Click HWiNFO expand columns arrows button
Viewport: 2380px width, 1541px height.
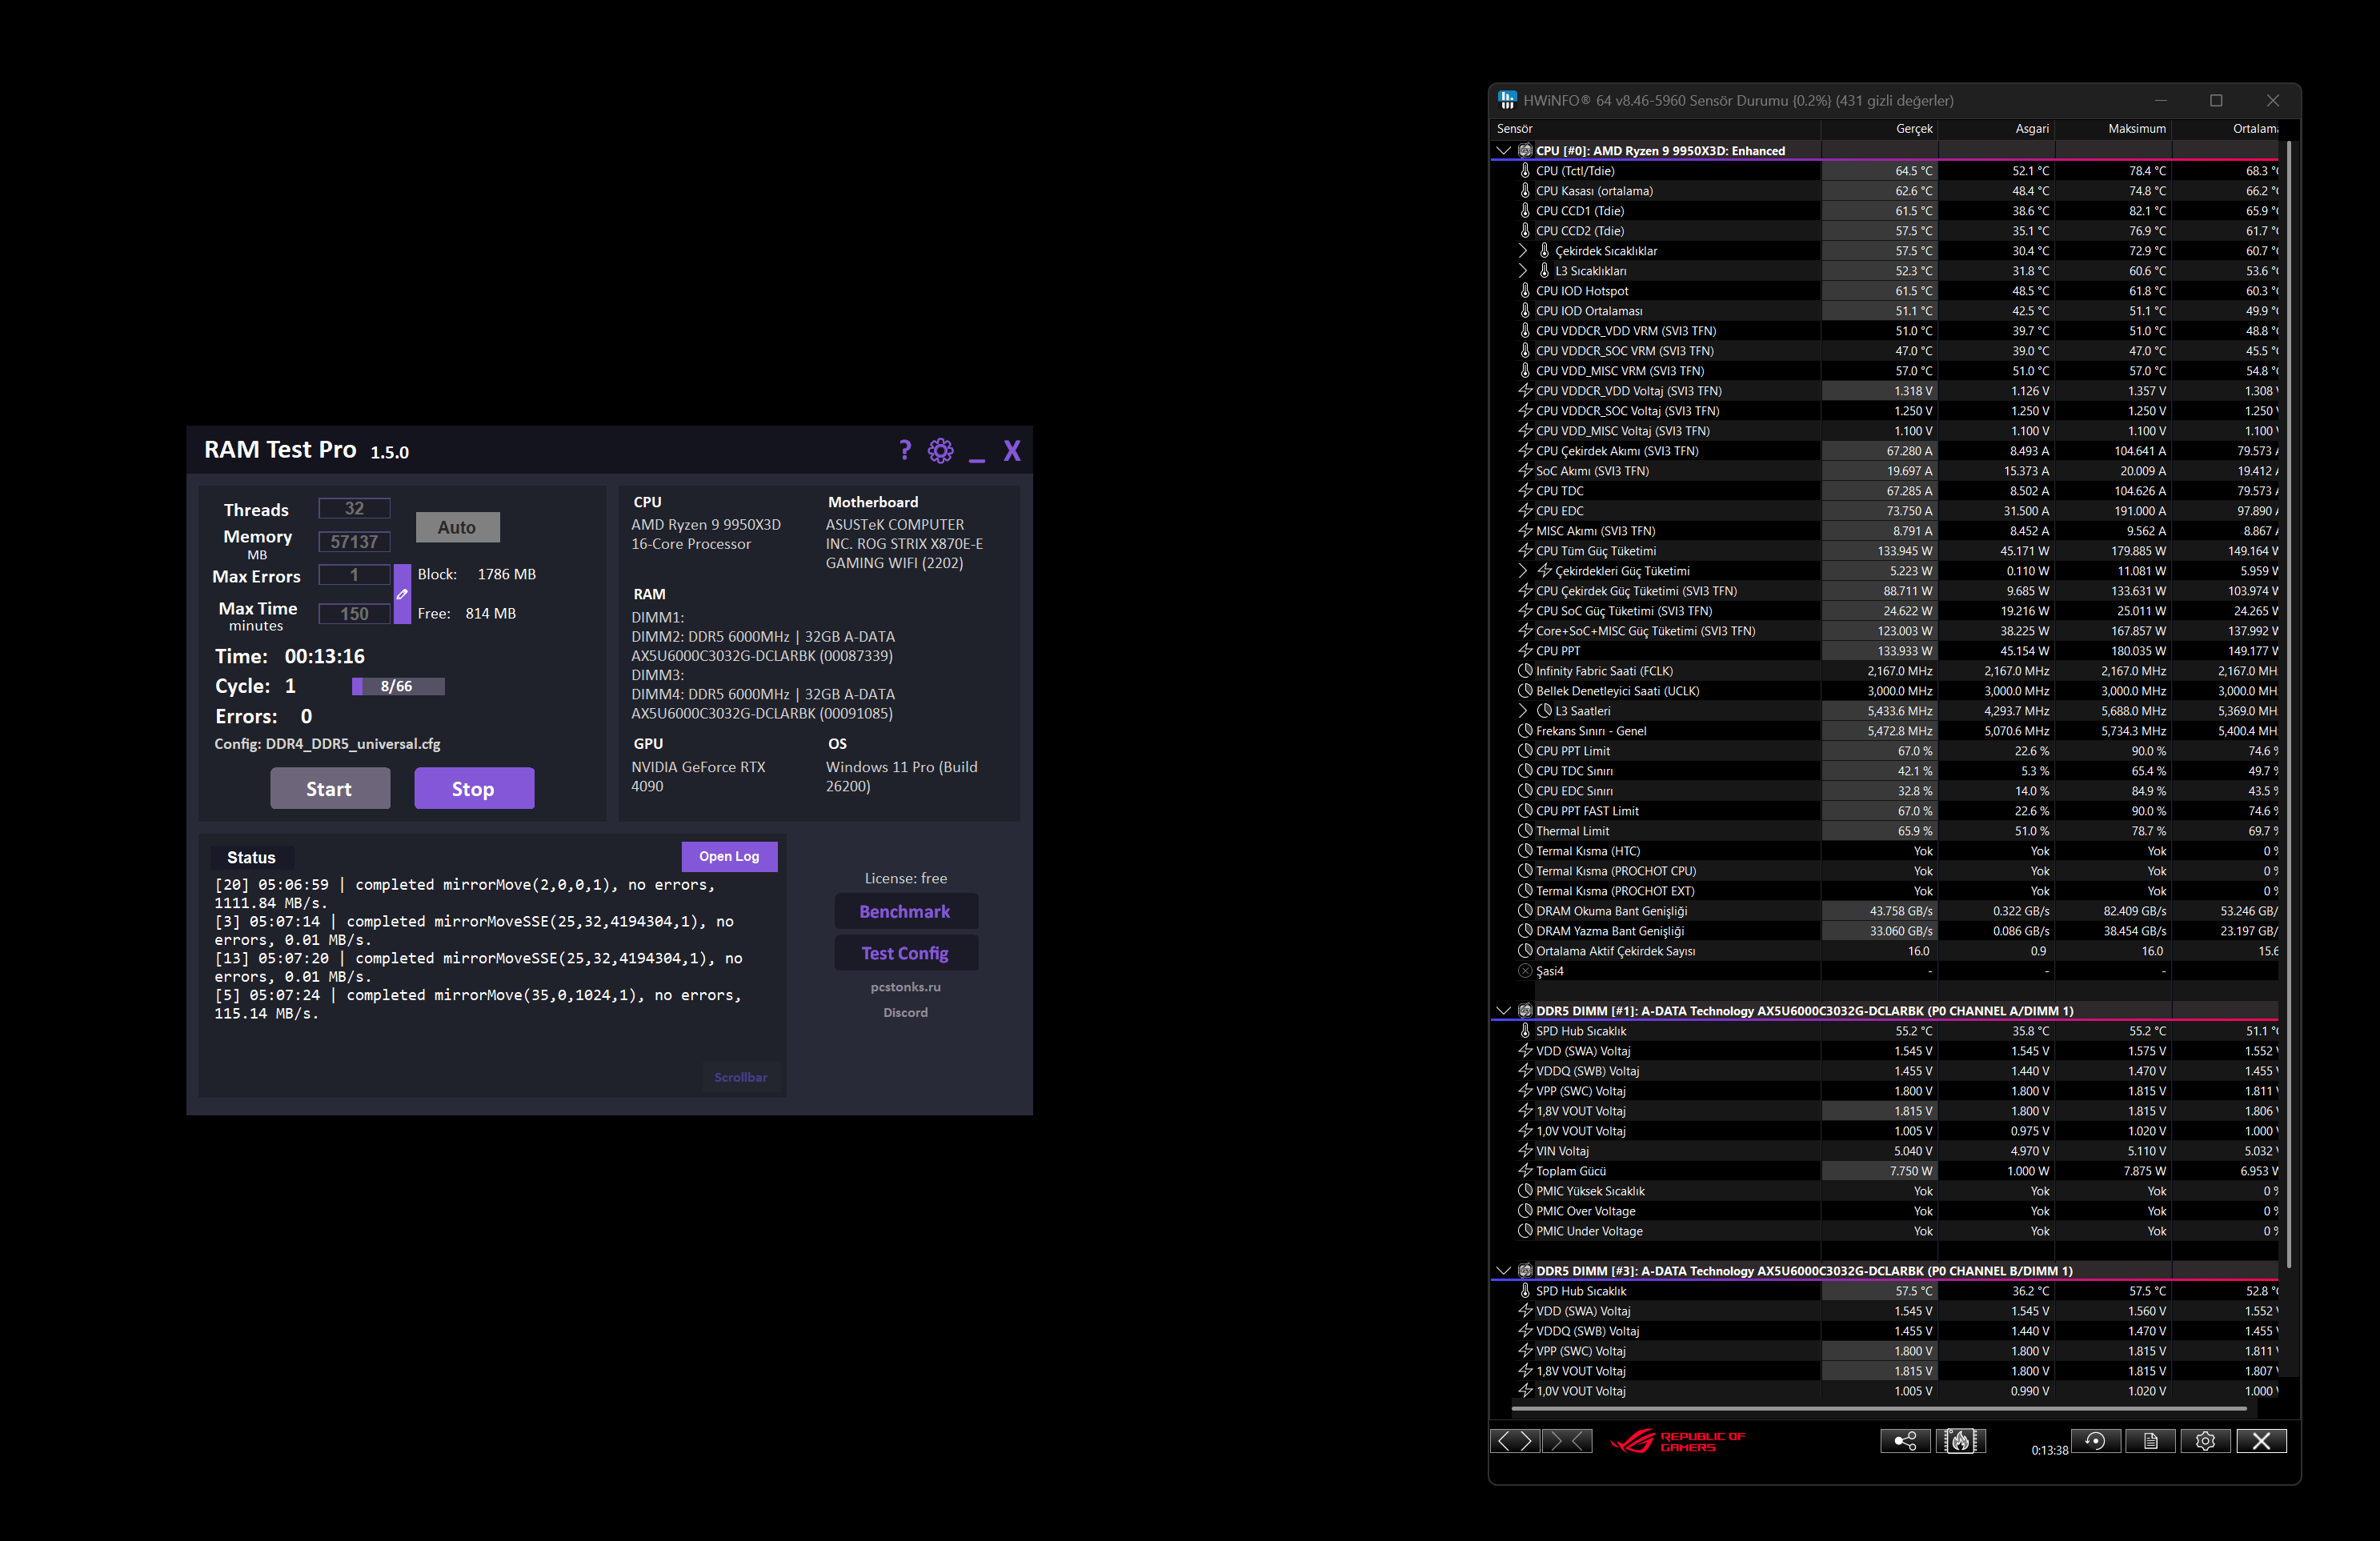[x=1515, y=1440]
